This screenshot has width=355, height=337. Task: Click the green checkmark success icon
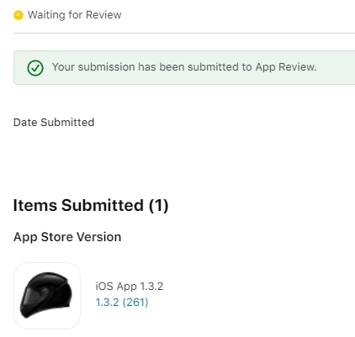(x=35, y=68)
